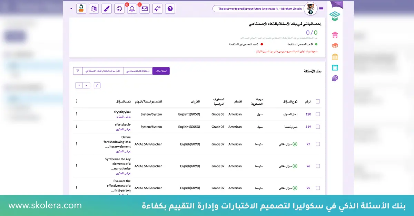Open question number 97 link
Image resolution: width=414 pixels, height=216 pixels.
[x=308, y=144]
